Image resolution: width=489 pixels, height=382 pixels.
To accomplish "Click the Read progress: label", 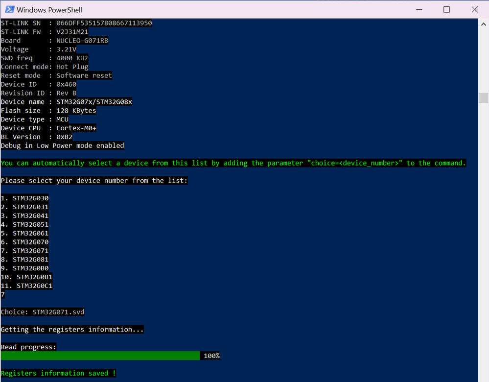I will [29, 347].
